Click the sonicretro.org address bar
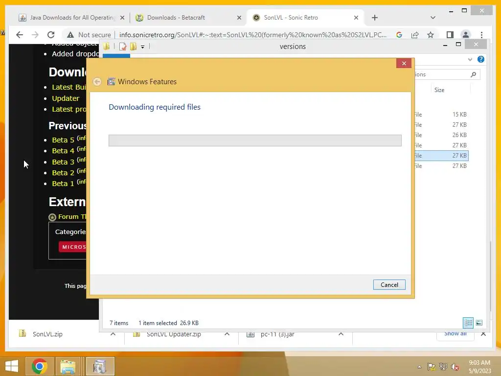 click(253, 35)
